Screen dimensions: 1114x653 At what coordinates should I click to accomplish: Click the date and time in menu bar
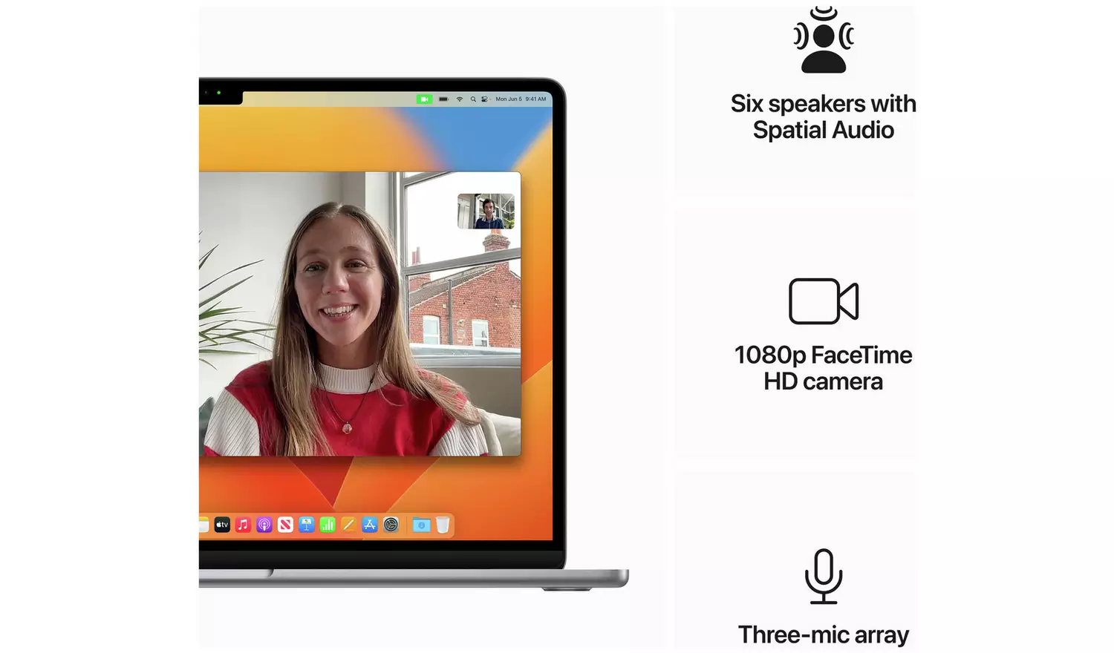(521, 99)
